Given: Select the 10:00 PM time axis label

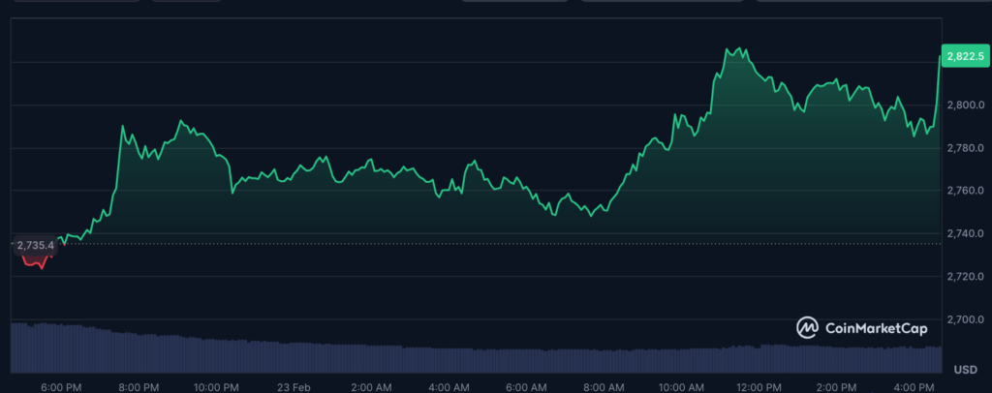Looking at the screenshot, I should [217, 386].
